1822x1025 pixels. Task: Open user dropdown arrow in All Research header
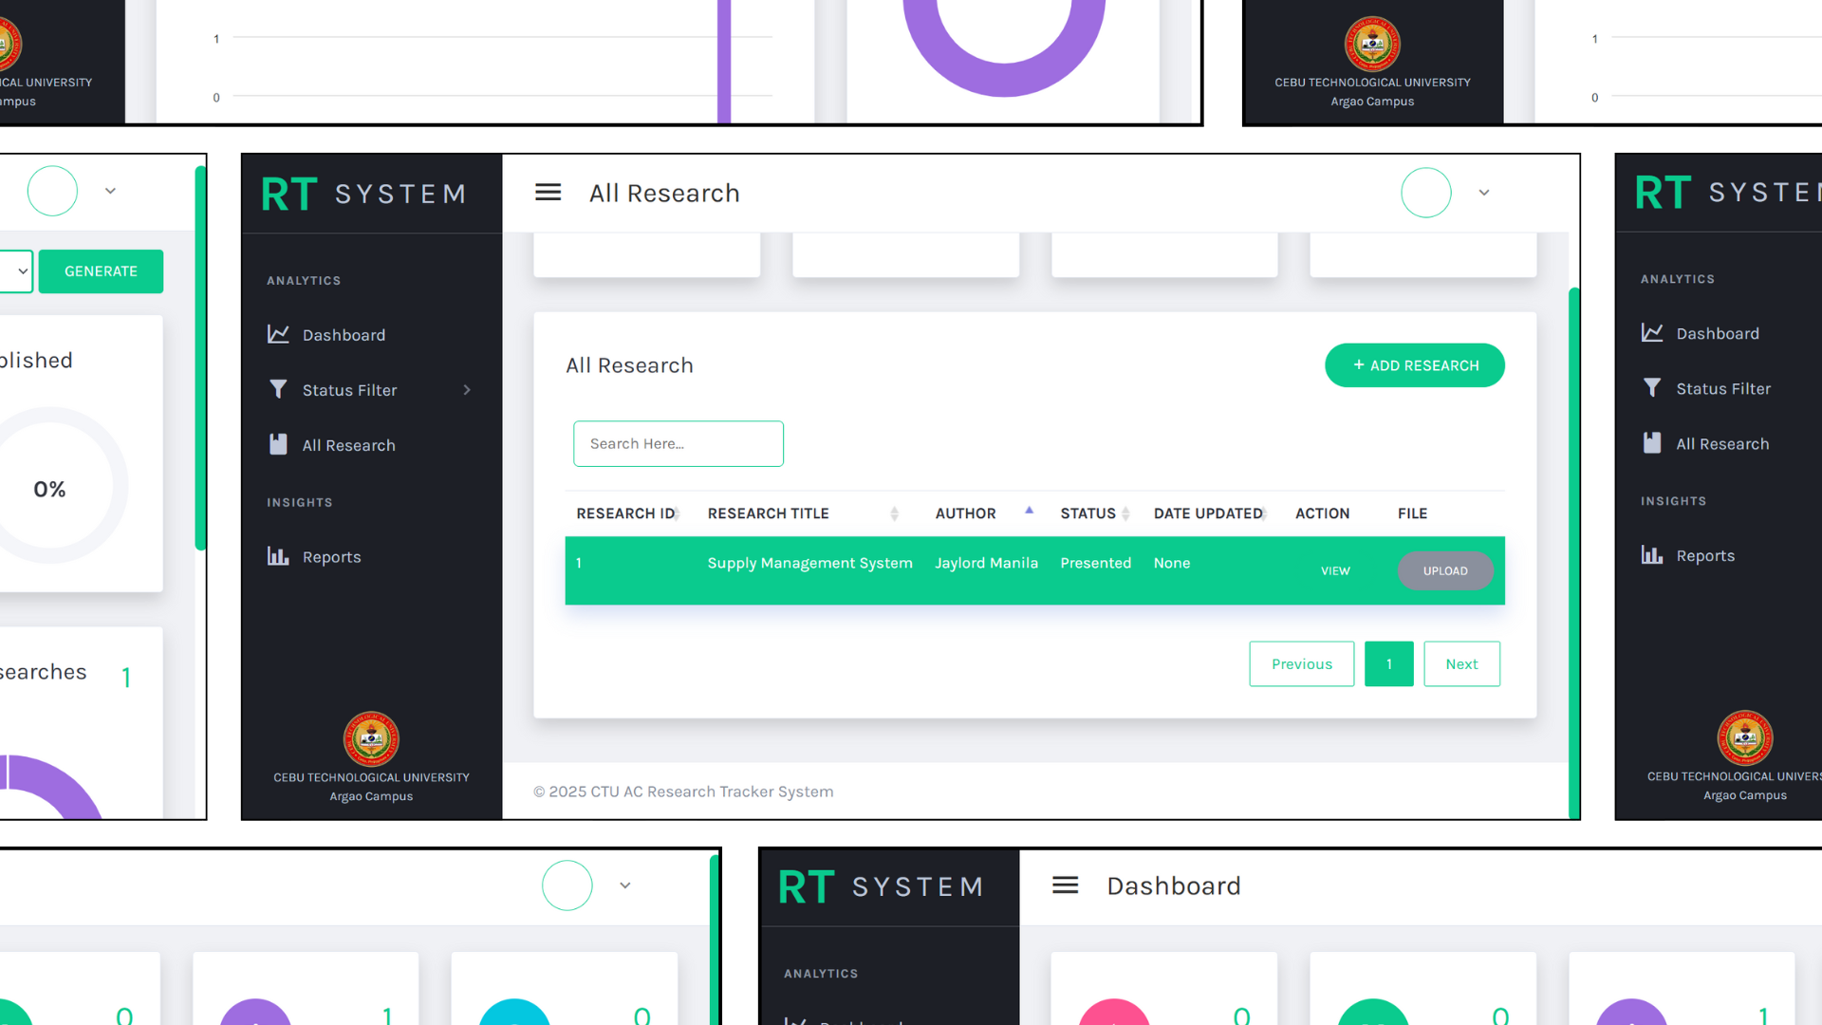[x=1484, y=193]
